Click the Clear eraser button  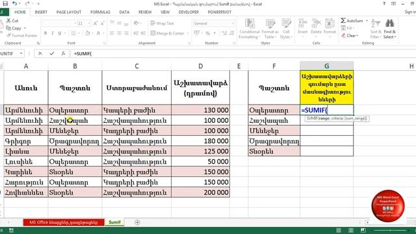(x=350, y=36)
